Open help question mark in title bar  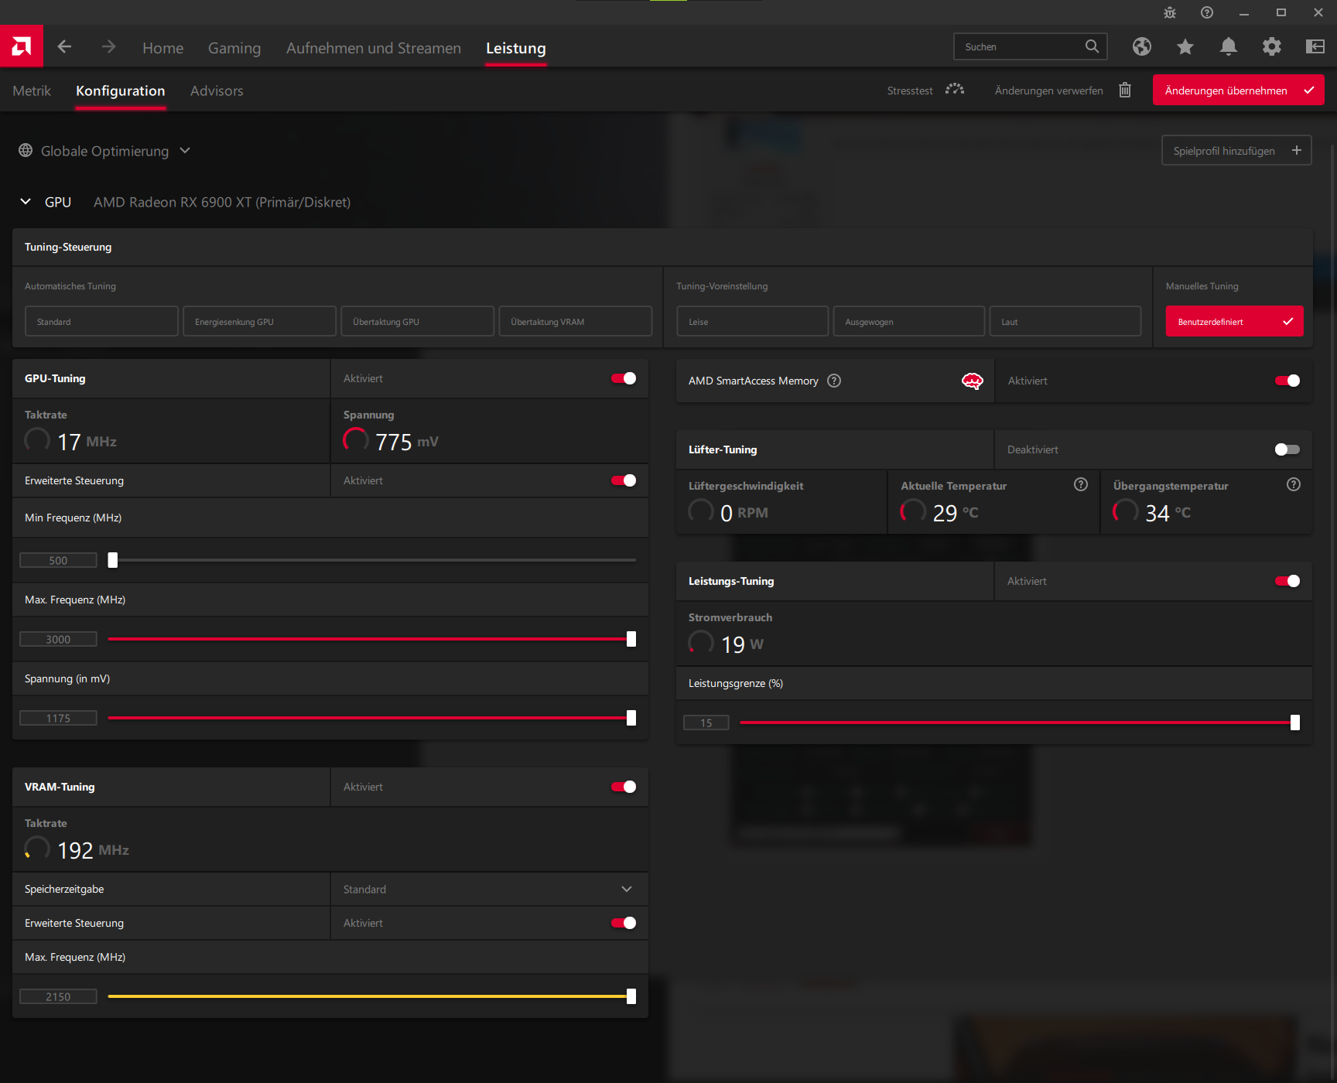pos(1207,12)
